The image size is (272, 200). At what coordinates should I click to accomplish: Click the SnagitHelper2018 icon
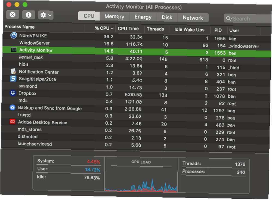13,78
